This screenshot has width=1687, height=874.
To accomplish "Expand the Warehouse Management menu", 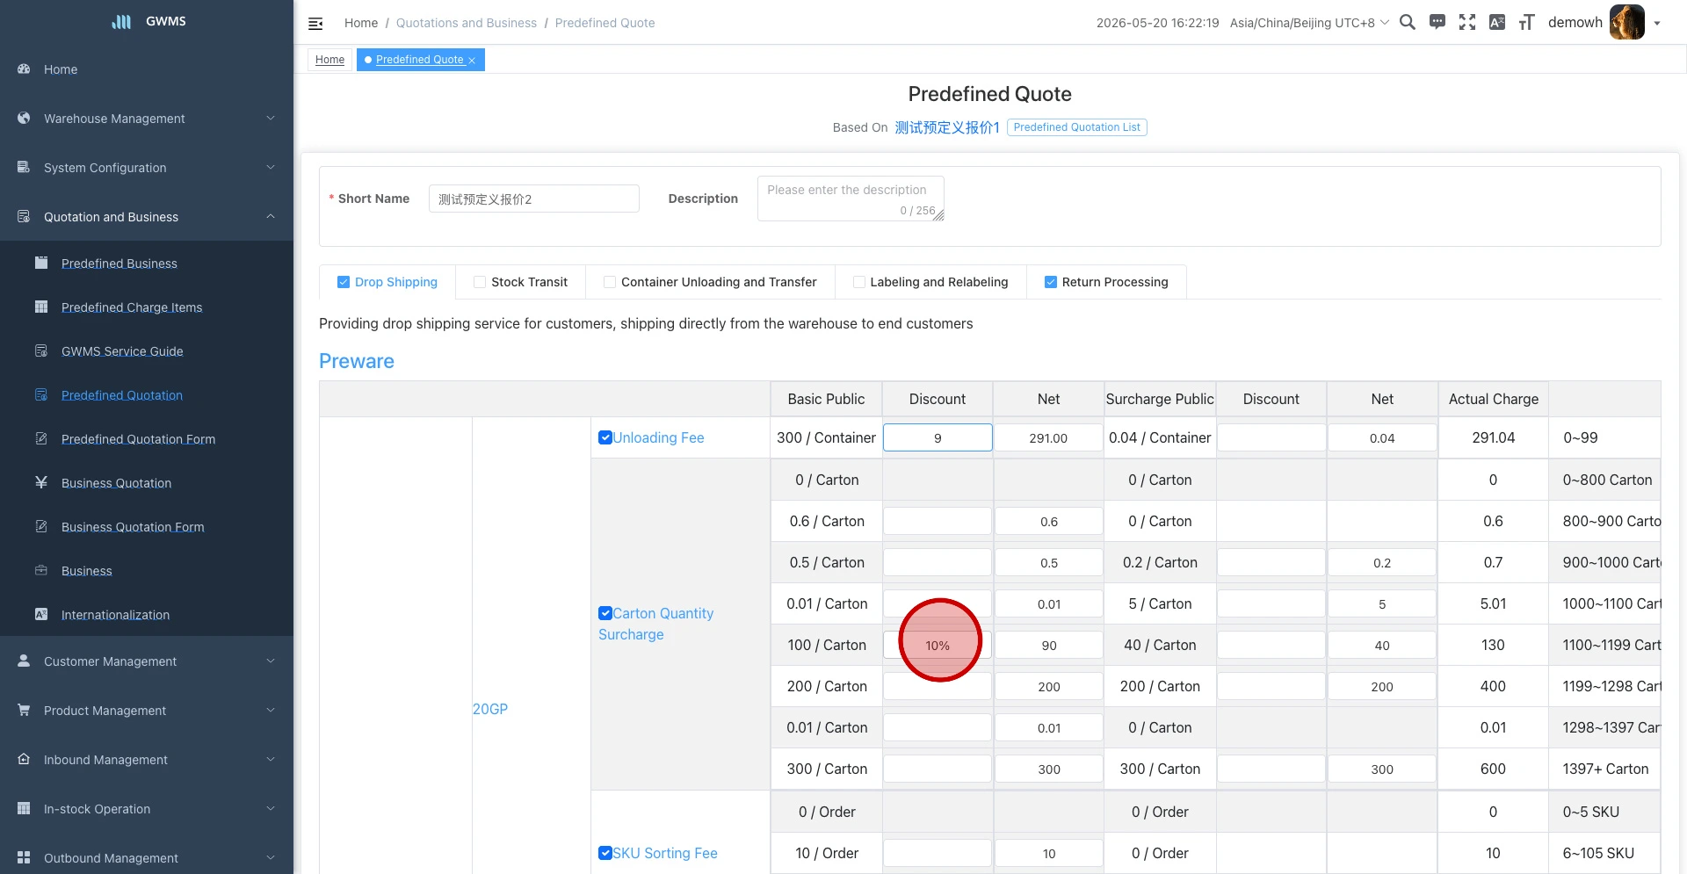I will tap(271, 118).
